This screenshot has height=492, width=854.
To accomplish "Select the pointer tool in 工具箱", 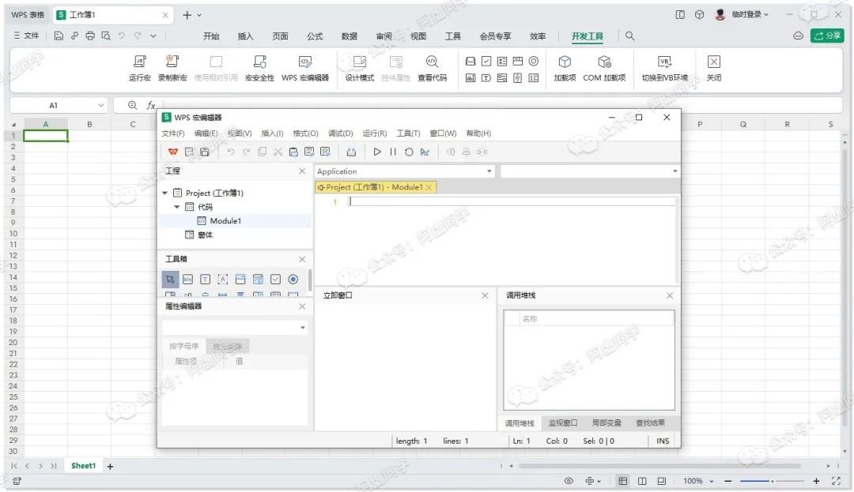I will 170,279.
